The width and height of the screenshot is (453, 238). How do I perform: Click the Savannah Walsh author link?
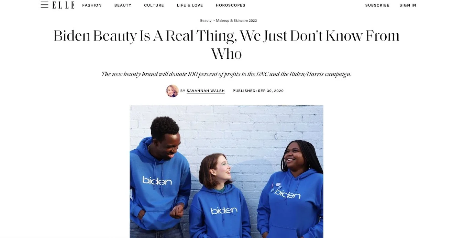point(206,91)
